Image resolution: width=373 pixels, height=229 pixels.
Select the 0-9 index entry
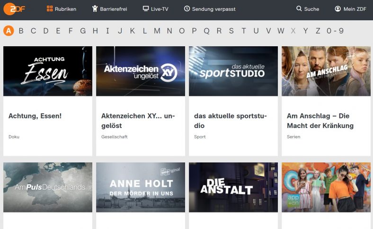pos(335,31)
